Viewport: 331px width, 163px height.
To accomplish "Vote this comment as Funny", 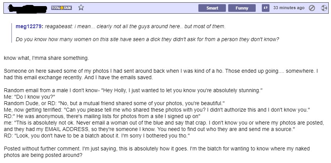I will point(242,8).
